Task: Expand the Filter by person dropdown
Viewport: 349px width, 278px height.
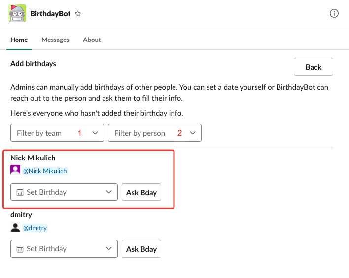Action: (x=155, y=133)
